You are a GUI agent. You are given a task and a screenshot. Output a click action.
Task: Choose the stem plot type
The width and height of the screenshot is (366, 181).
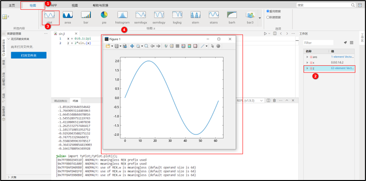(x=195, y=17)
